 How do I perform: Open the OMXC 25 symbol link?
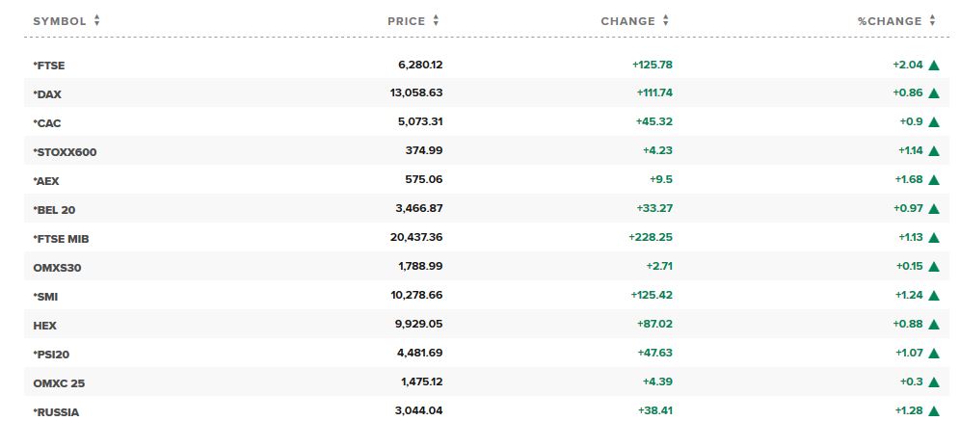tap(59, 383)
